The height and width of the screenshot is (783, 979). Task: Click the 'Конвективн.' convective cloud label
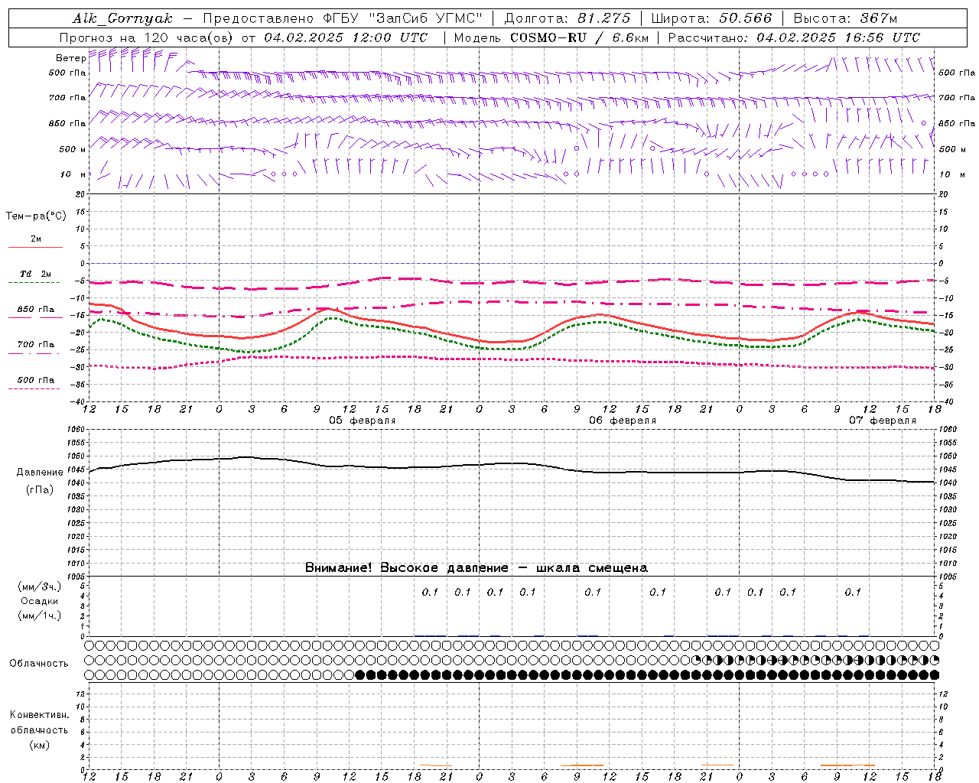(39, 715)
